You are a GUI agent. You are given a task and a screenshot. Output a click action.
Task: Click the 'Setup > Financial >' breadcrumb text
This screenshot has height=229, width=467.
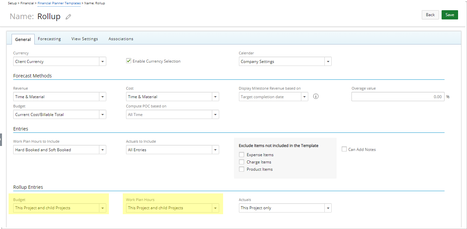(22, 3)
